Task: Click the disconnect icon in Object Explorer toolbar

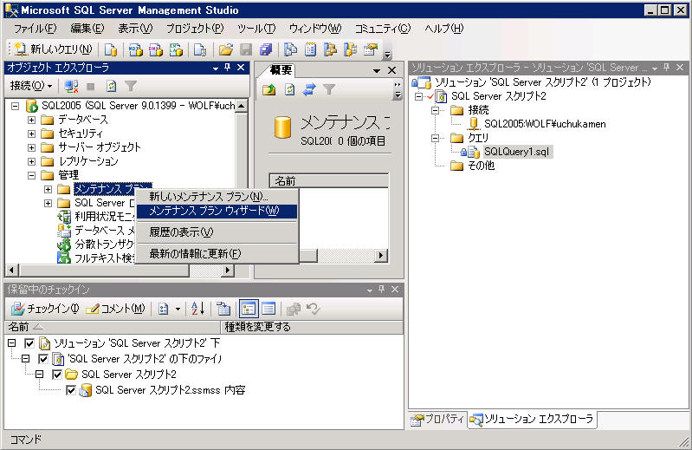Action: pyautogui.click(x=71, y=86)
